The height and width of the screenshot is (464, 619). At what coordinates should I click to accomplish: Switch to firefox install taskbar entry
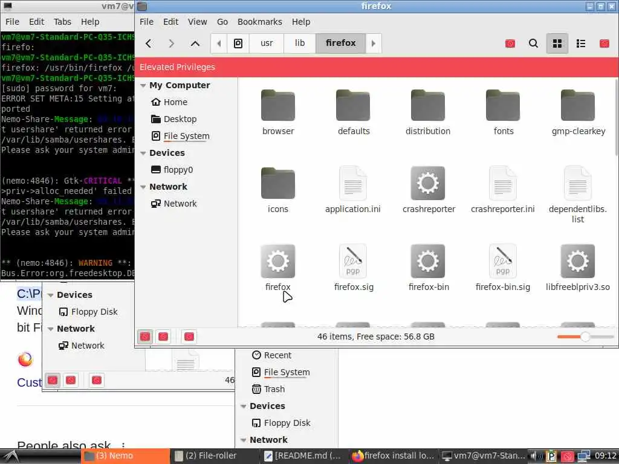click(393, 456)
